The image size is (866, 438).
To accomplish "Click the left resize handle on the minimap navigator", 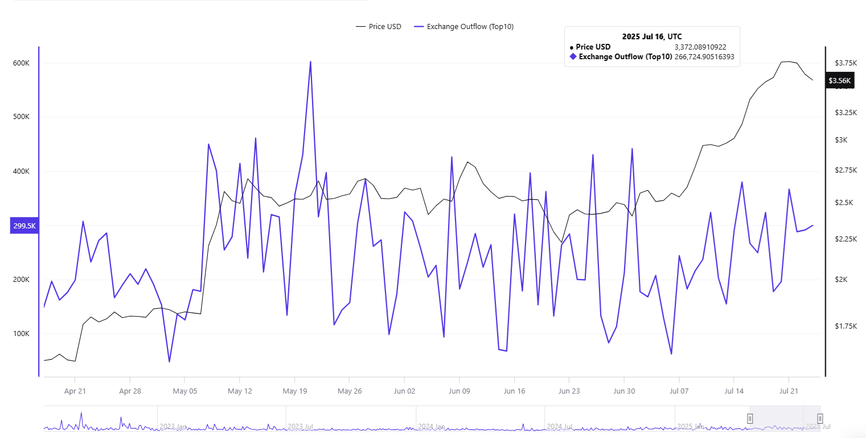I will [750, 419].
